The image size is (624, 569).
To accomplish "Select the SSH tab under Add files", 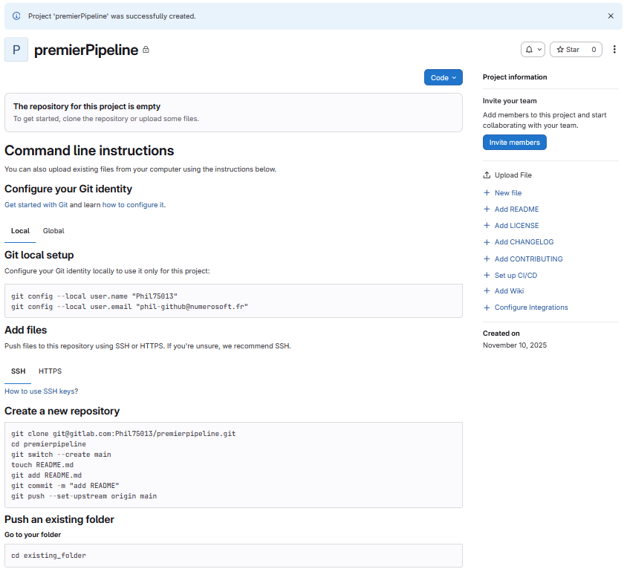I will pyautogui.click(x=18, y=371).
